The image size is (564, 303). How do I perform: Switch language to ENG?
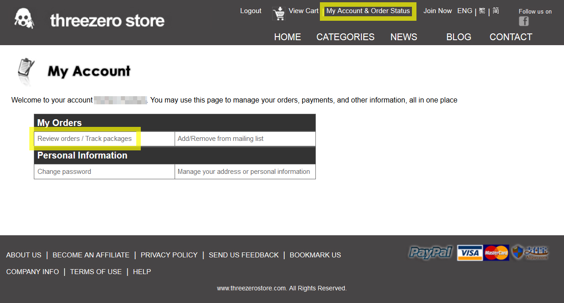[465, 11]
